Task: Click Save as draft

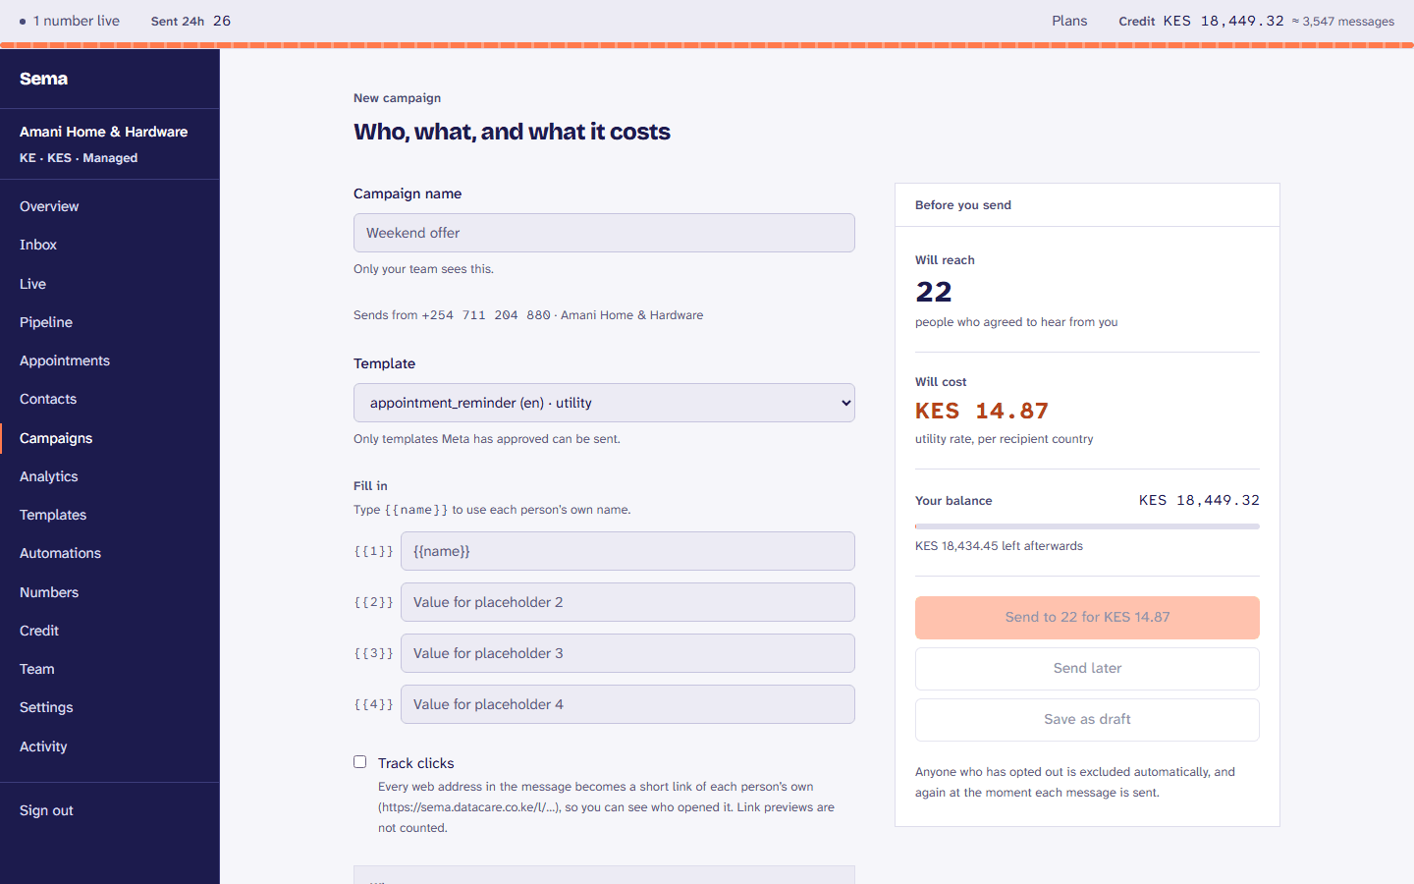Action: 1087,720
